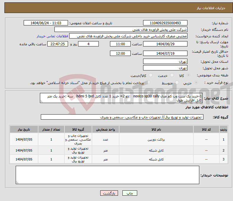This screenshot has height=201, width=233.
Task: Click the استان محل تحویل field
Action: click(165, 62)
